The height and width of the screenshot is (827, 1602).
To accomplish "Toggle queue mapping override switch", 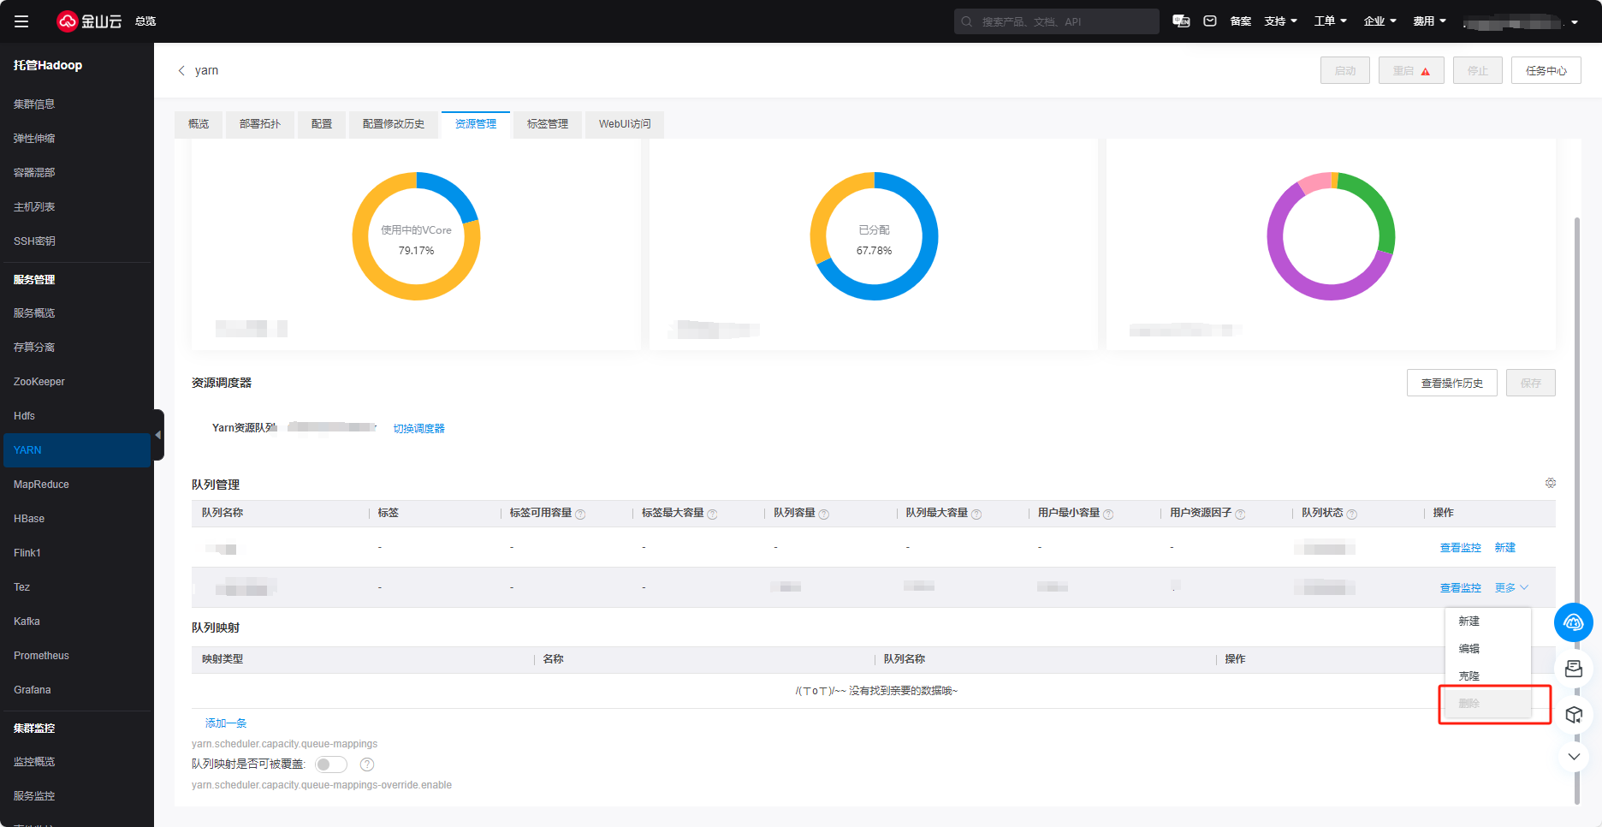I will tap(331, 765).
